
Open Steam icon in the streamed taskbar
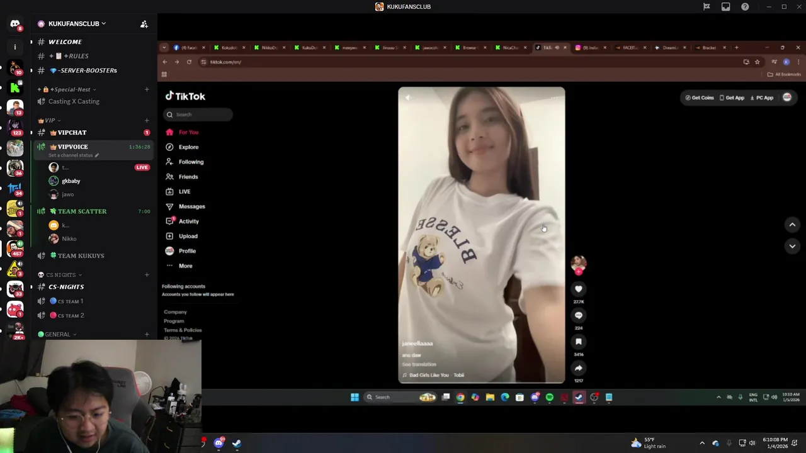pos(579,397)
